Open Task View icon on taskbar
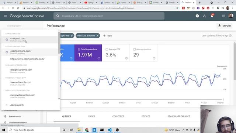The width and height of the screenshot is (236, 133). [71, 130]
